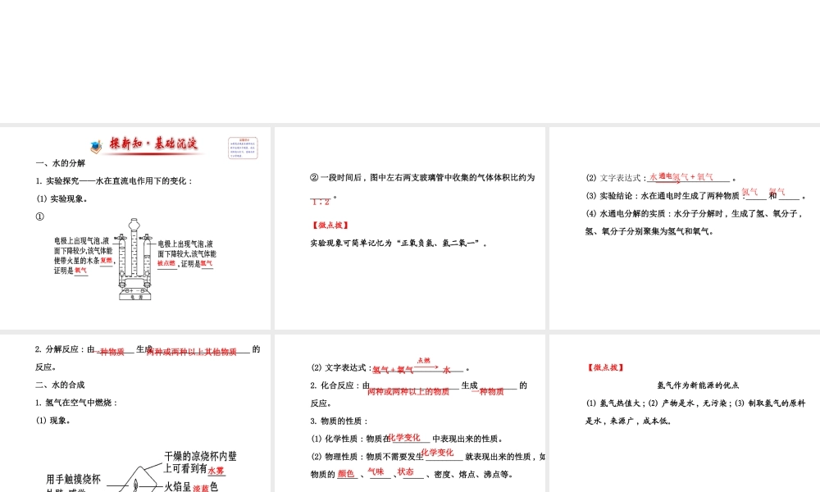820x492 pixels.
Task: Select the heading 二、水的合成
Action: tap(60, 385)
